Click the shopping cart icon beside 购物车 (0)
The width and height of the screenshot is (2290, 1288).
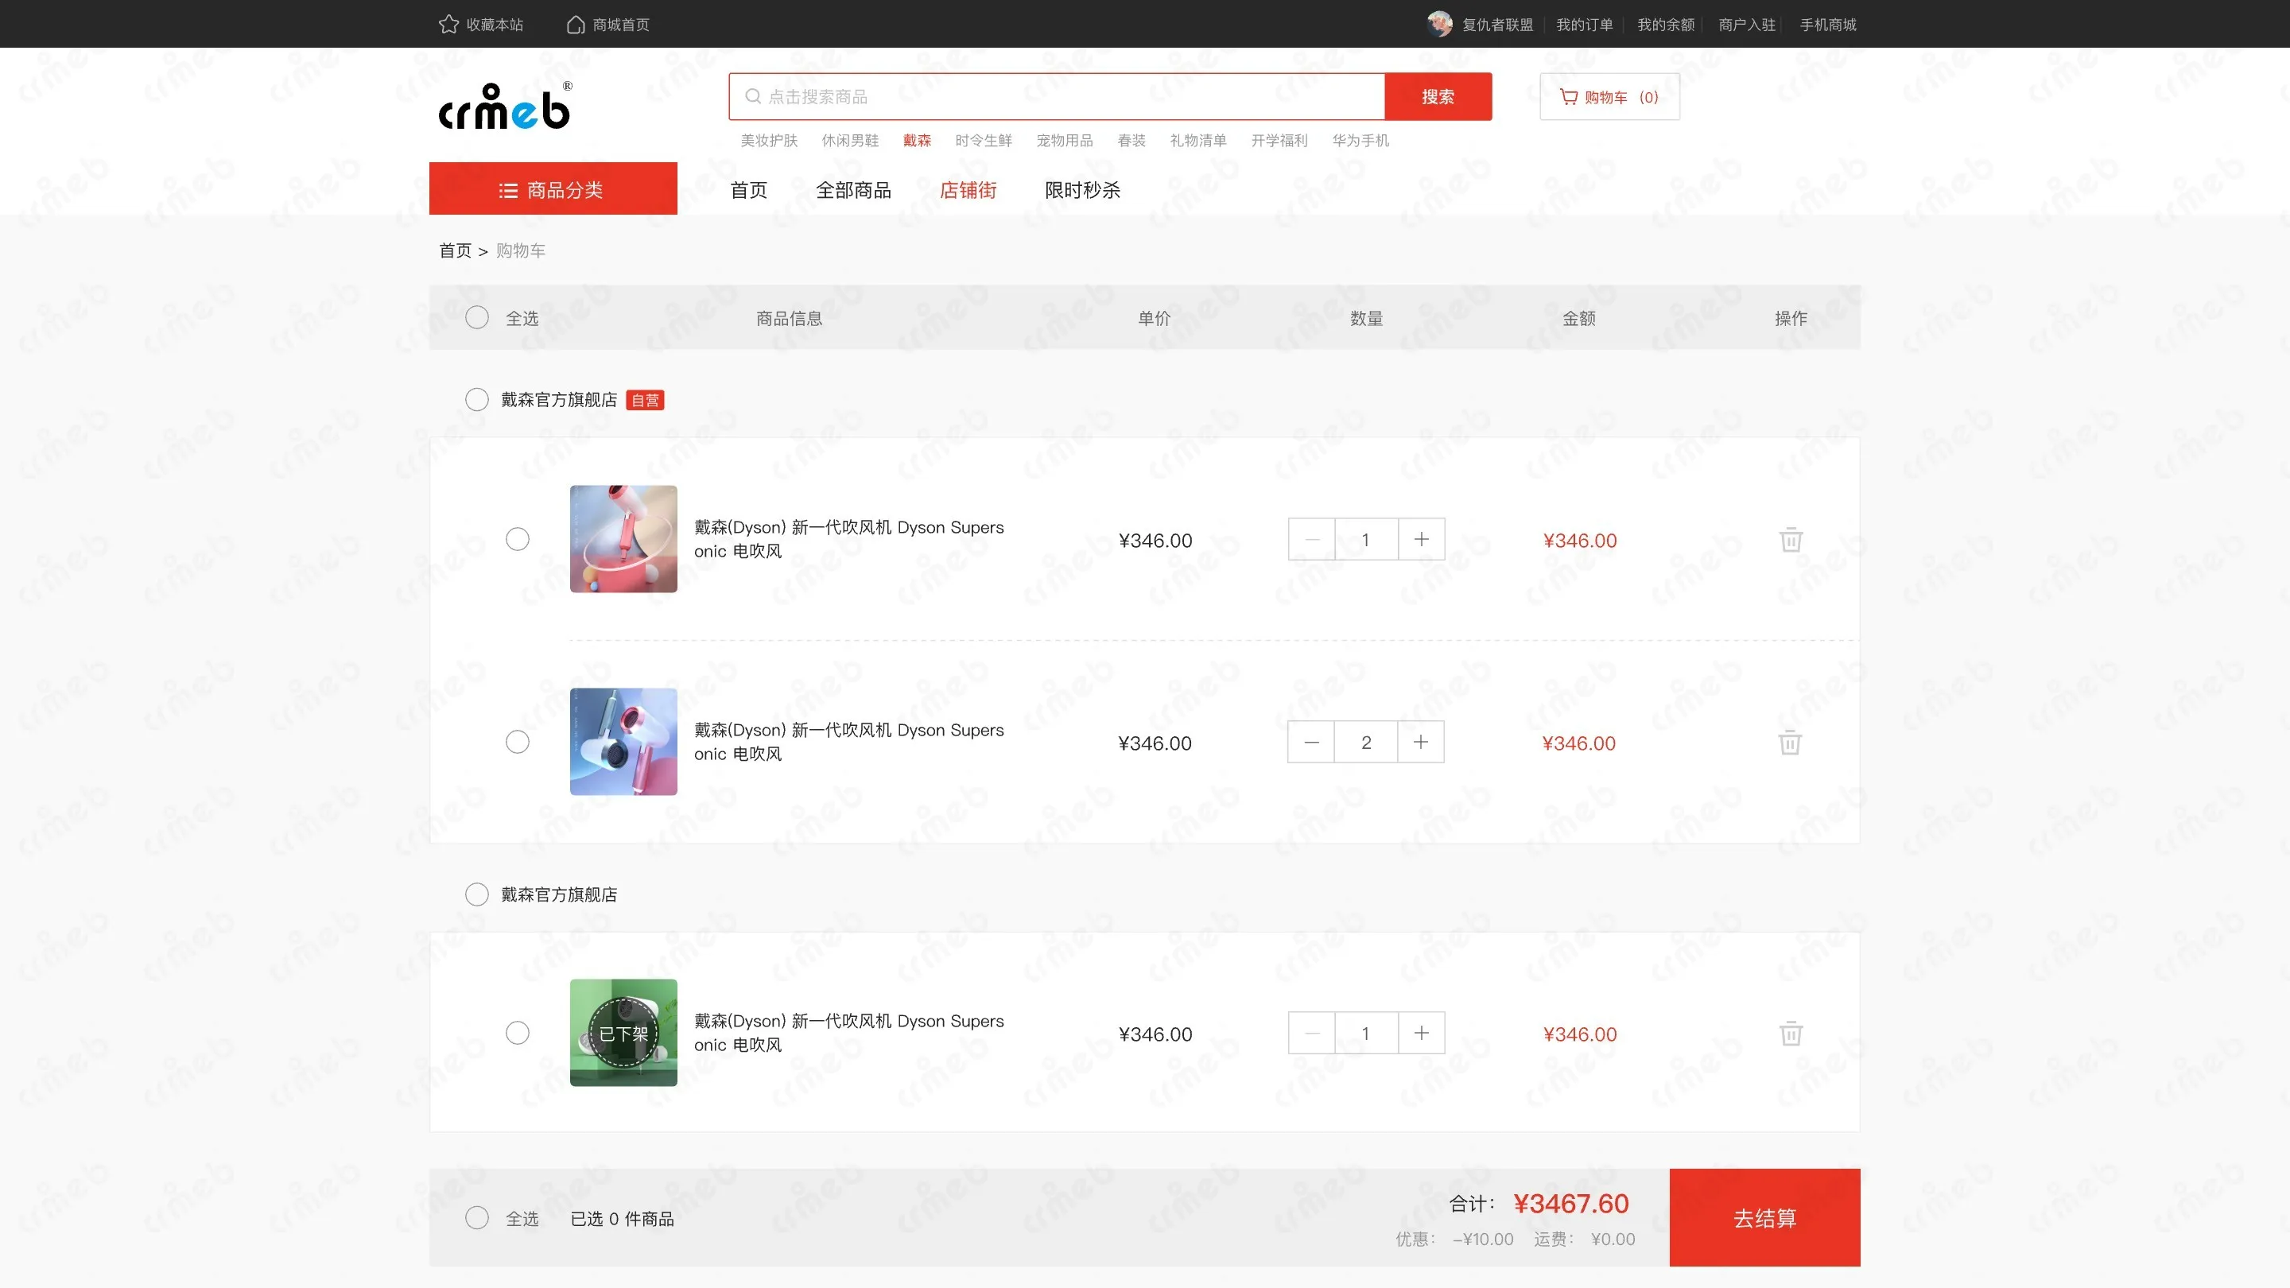click(1569, 97)
